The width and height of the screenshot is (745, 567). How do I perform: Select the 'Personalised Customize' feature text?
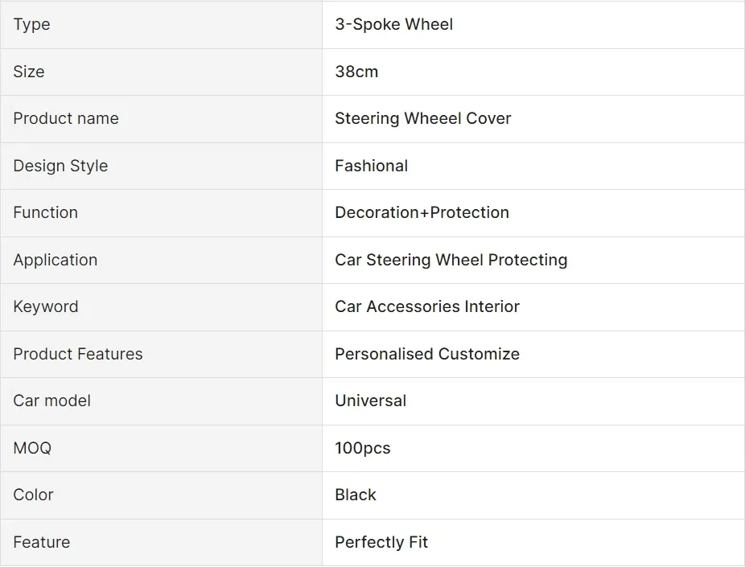[427, 354]
